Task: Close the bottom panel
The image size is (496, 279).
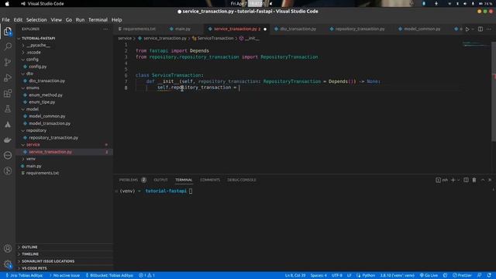Action: coord(490,180)
